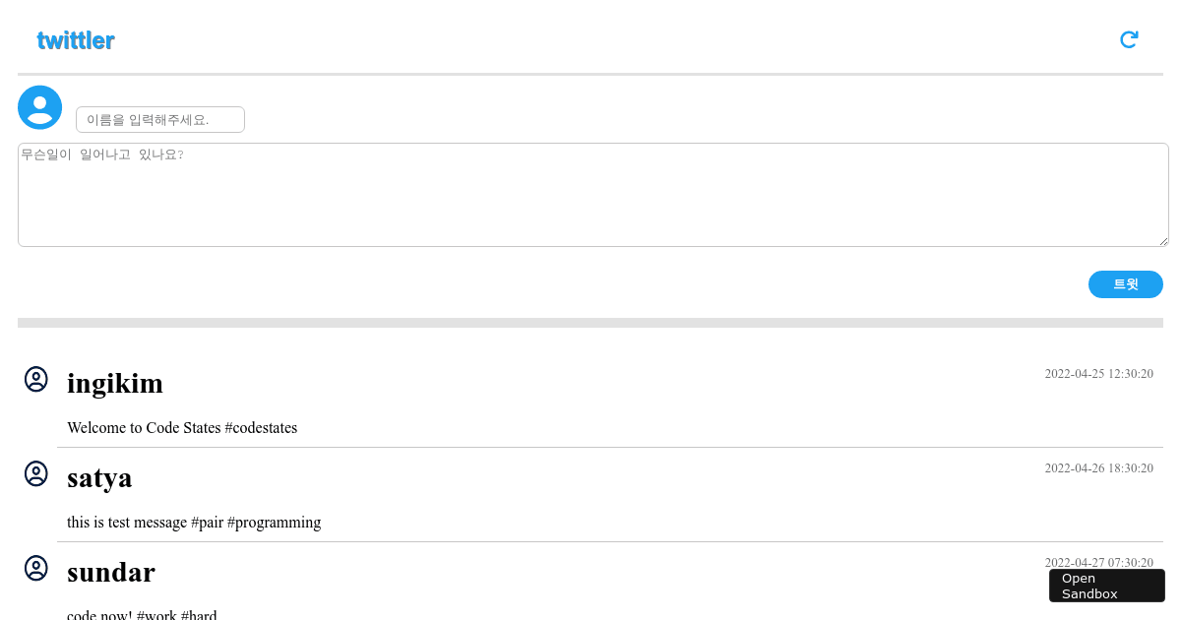Click the avatar icon beside satya

click(36, 474)
